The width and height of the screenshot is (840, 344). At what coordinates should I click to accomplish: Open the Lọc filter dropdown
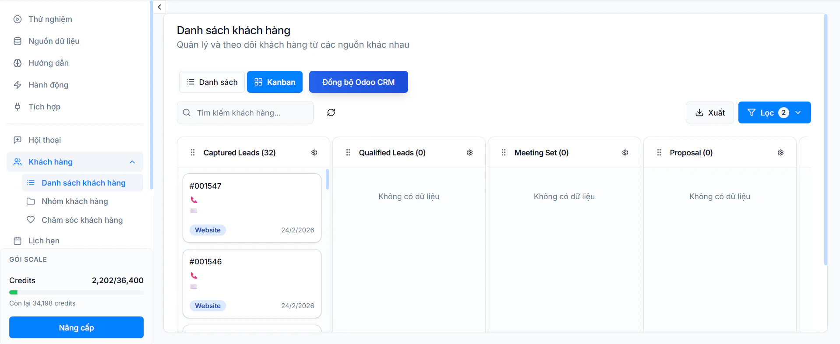coord(774,112)
